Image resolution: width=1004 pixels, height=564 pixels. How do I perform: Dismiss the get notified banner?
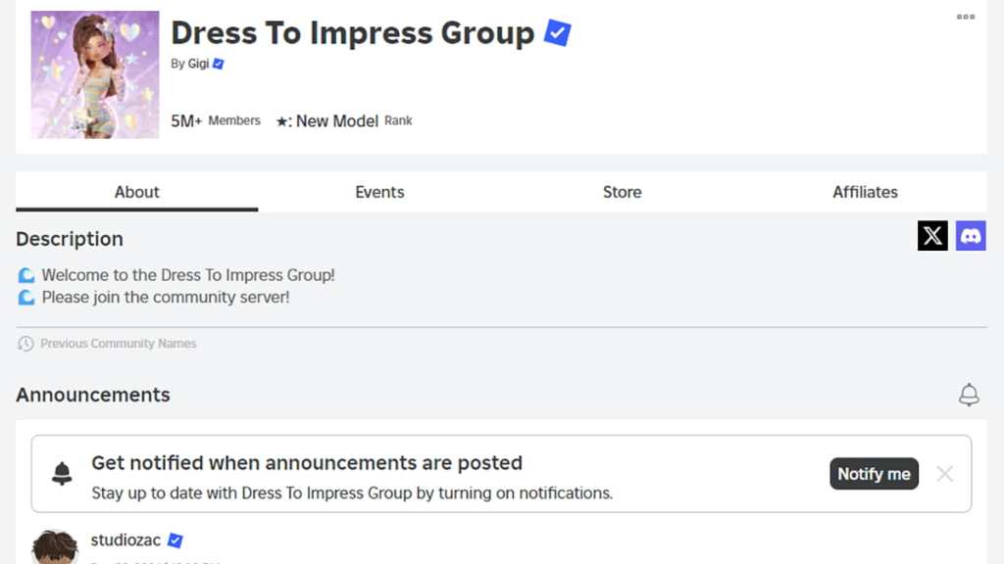tap(944, 474)
